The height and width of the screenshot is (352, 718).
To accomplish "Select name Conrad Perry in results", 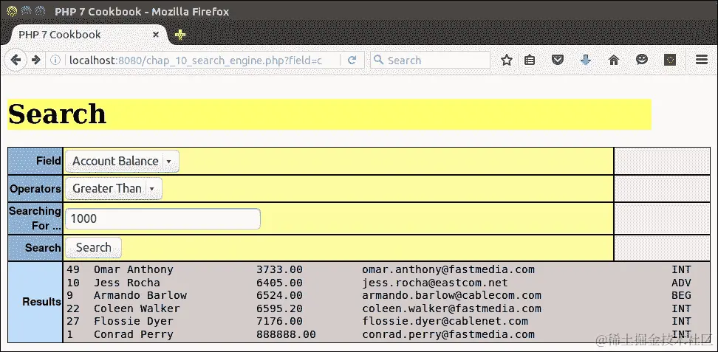I will [133, 334].
